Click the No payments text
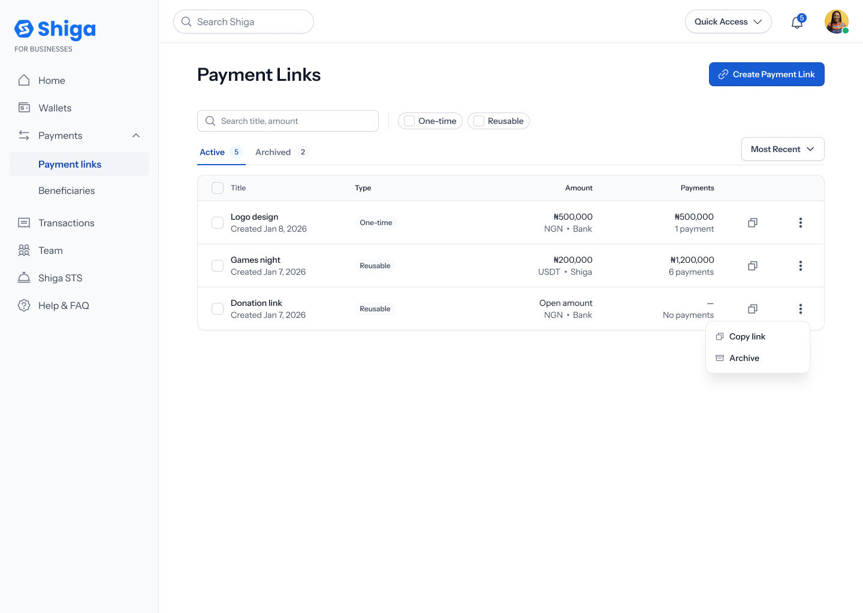The image size is (863, 613). pyautogui.click(x=688, y=315)
